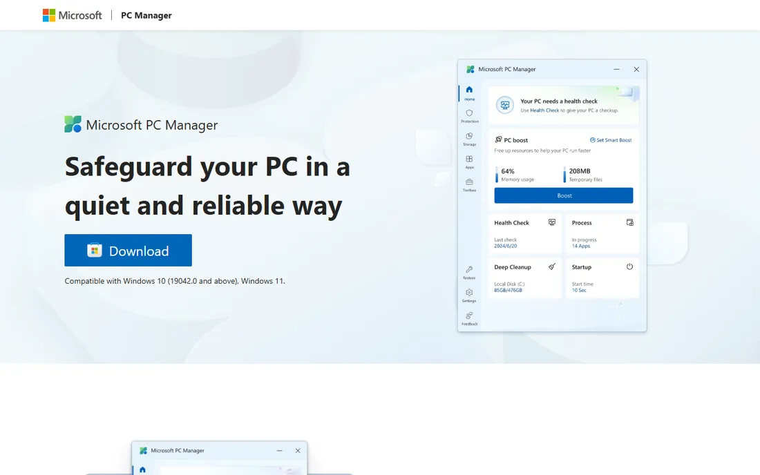The height and width of the screenshot is (475, 760).
Task: Open the Startup card
Action: (602, 278)
